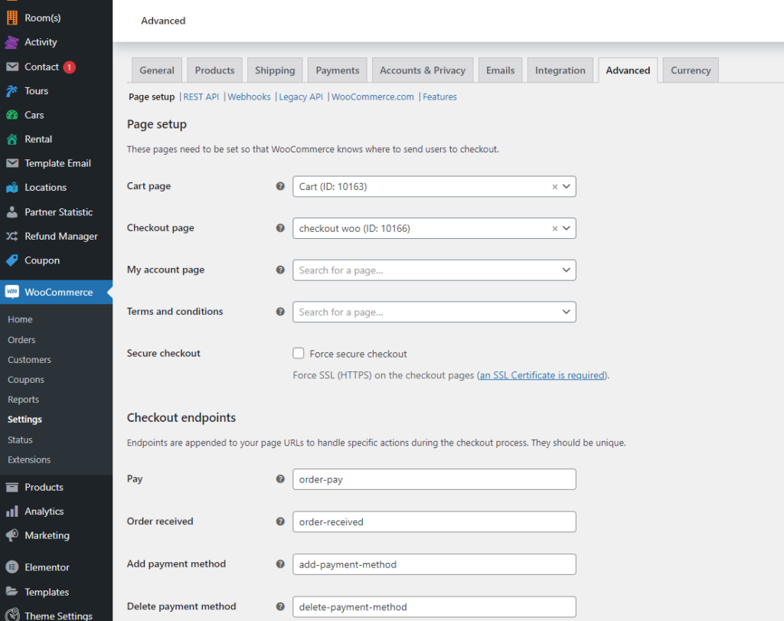The image size is (784, 621).
Task: Clear the checkout woo selection with the x
Action: [554, 228]
